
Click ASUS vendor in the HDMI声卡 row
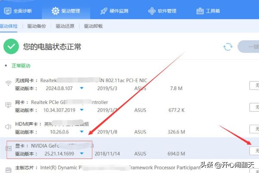click(x=140, y=132)
